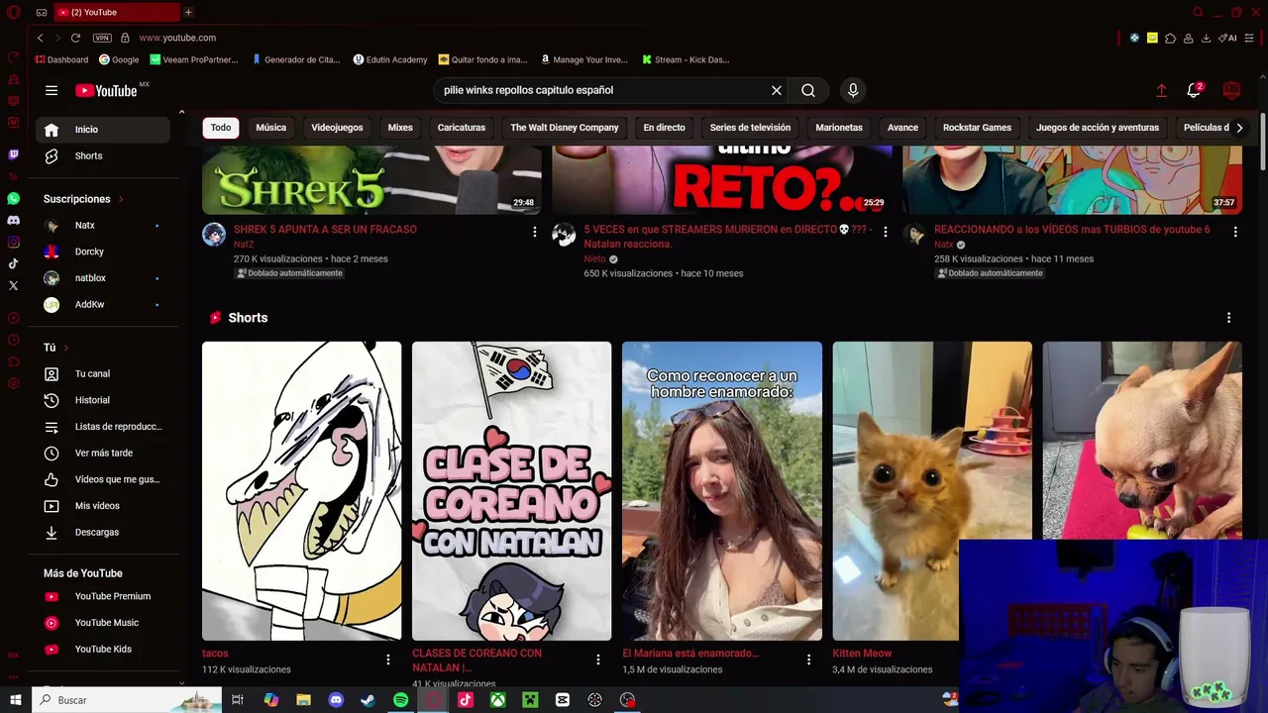
Task: Open options for REACCIONANDO video
Action: coord(1235,232)
